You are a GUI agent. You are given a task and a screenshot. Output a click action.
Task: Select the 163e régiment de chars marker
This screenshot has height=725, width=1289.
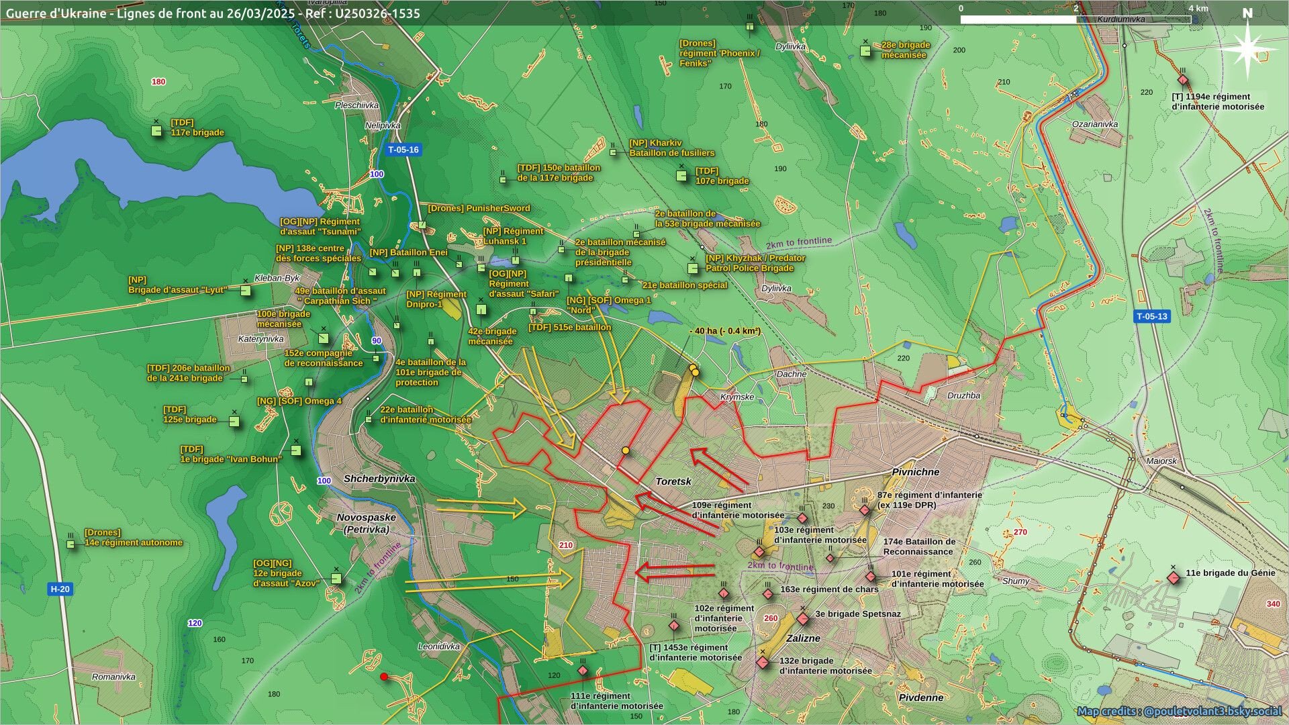[768, 594]
